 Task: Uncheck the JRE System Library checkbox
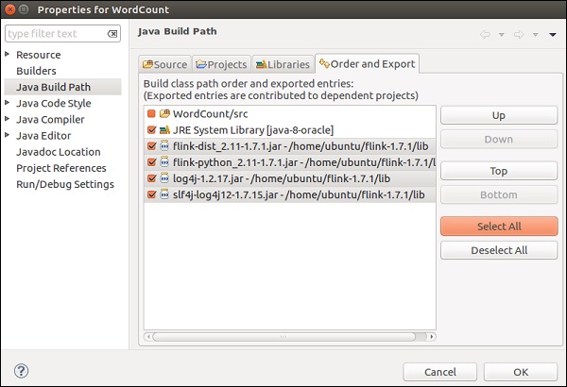pyautogui.click(x=150, y=129)
